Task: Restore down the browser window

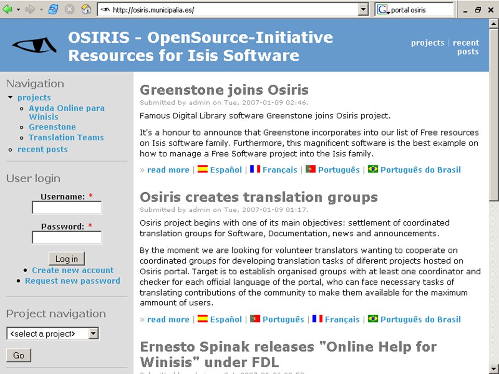Action: click(478, 10)
